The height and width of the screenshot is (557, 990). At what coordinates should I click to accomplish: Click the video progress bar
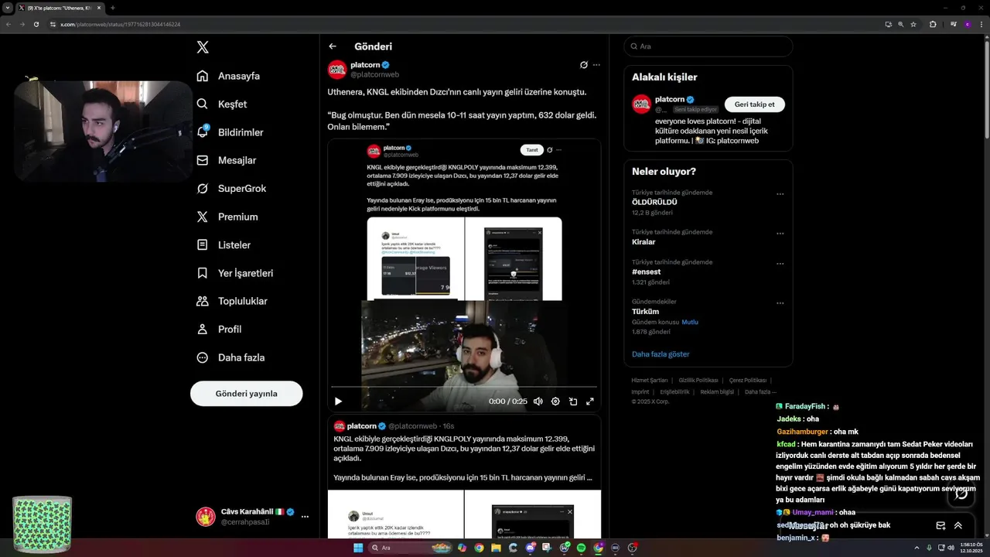[464, 386]
